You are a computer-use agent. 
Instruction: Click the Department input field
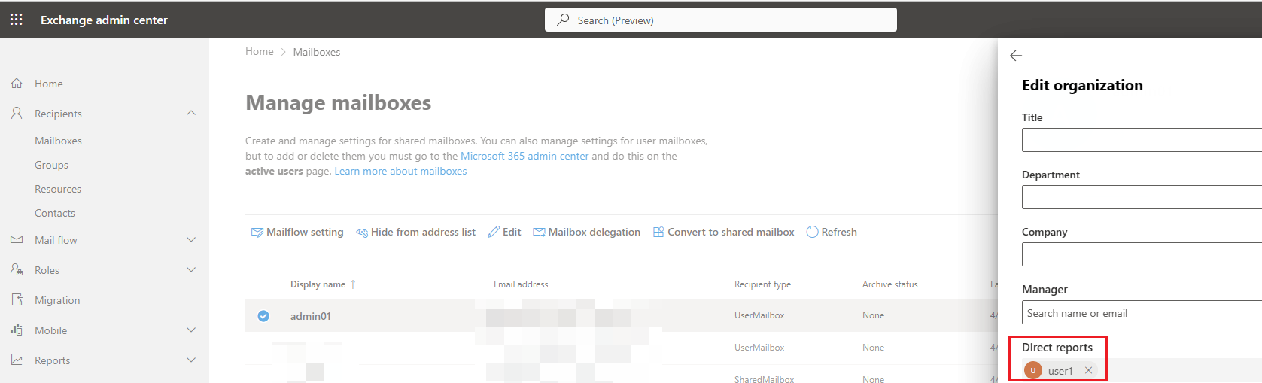tap(1142, 197)
